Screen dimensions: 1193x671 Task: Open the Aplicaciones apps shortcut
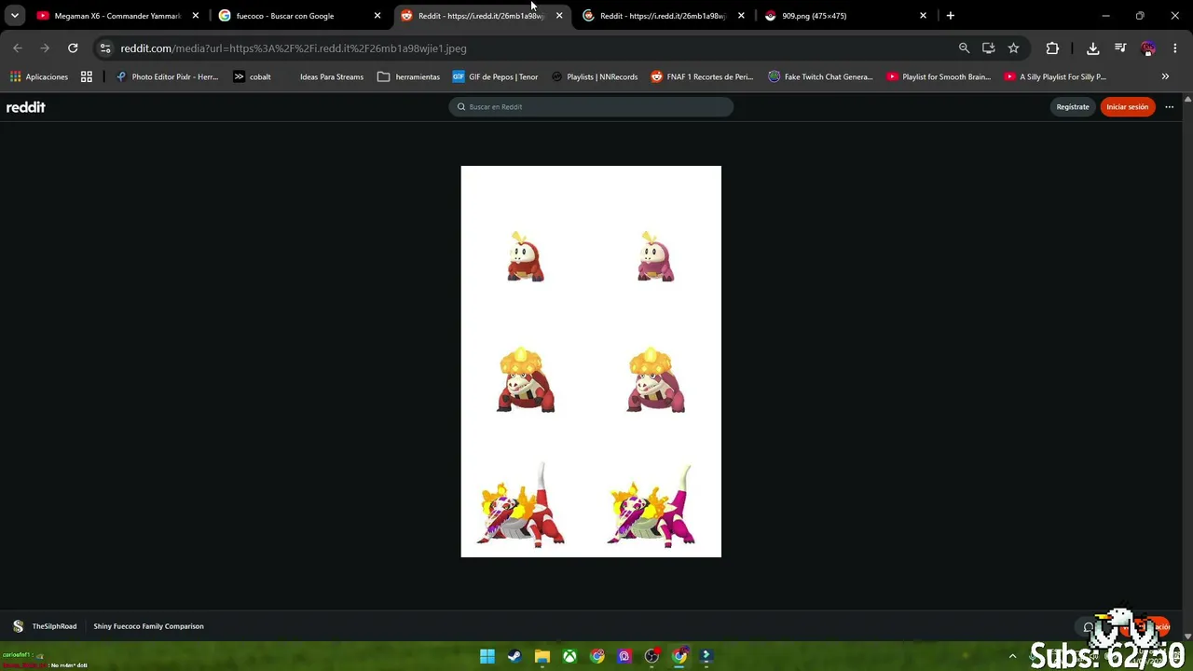pyautogui.click(x=38, y=76)
